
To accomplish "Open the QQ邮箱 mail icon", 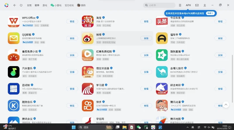I will point(13,38).
